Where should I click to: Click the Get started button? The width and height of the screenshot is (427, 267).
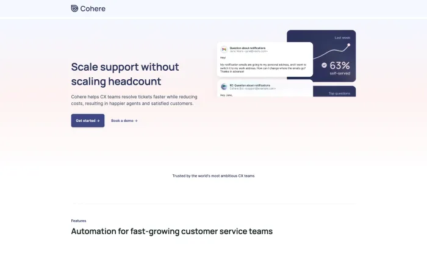[x=88, y=121]
